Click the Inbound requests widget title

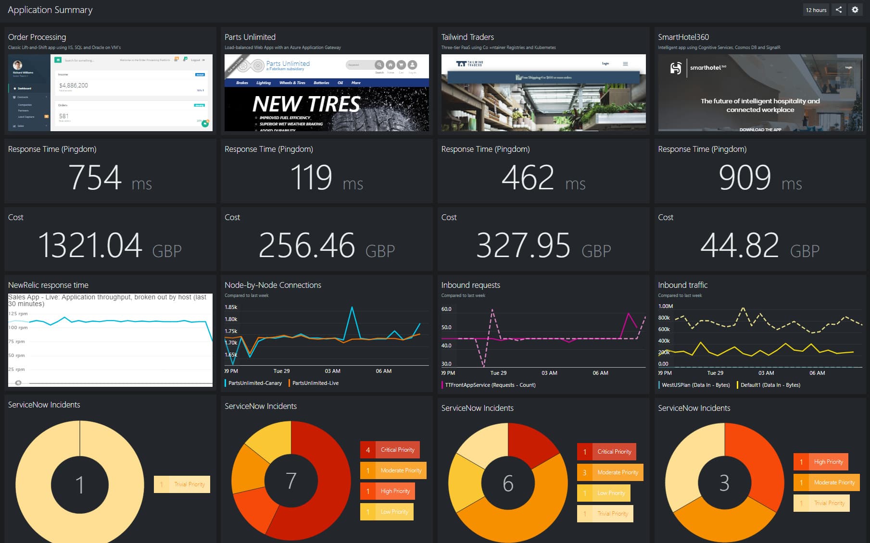tap(470, 285)
